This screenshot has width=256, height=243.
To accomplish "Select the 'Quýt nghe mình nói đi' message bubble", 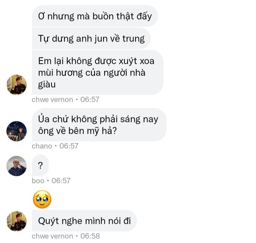I will coord(84,221).
